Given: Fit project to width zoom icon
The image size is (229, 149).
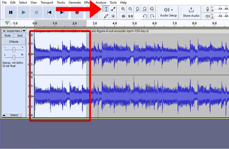Looking at the screenshot, I should [145, 9].
